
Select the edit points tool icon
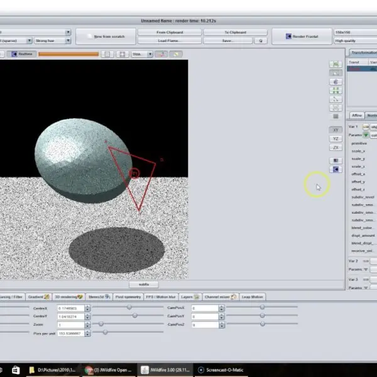(336, 99)
